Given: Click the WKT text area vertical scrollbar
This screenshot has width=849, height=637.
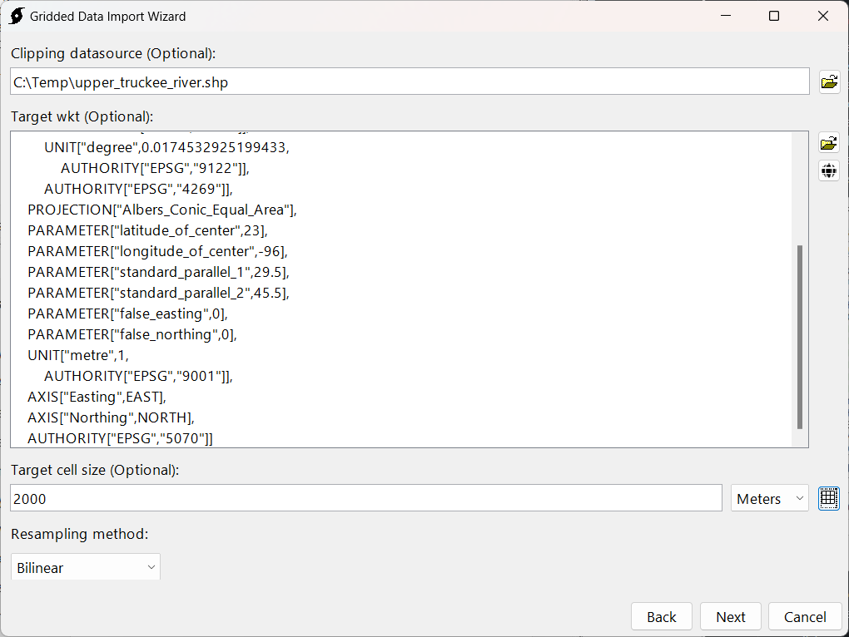Looking at the screenshot, I should 800,336.
